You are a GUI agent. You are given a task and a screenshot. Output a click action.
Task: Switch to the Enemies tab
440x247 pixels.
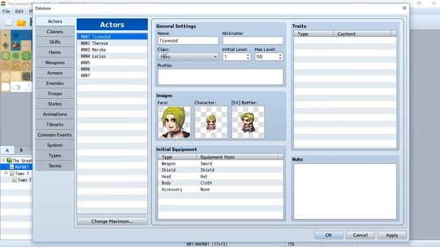point(55,83)
